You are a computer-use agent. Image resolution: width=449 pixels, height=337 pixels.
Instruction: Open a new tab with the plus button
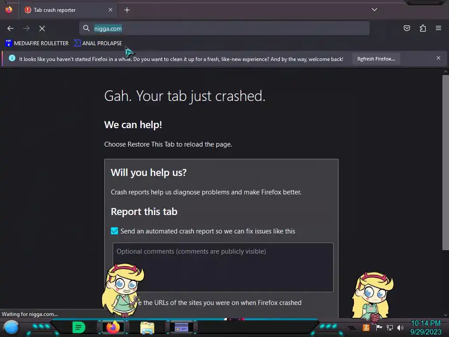click(127, 10)
